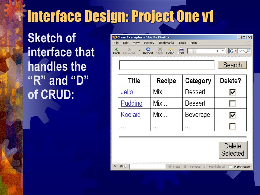Click the Stop loading icon

pos(160,51)
